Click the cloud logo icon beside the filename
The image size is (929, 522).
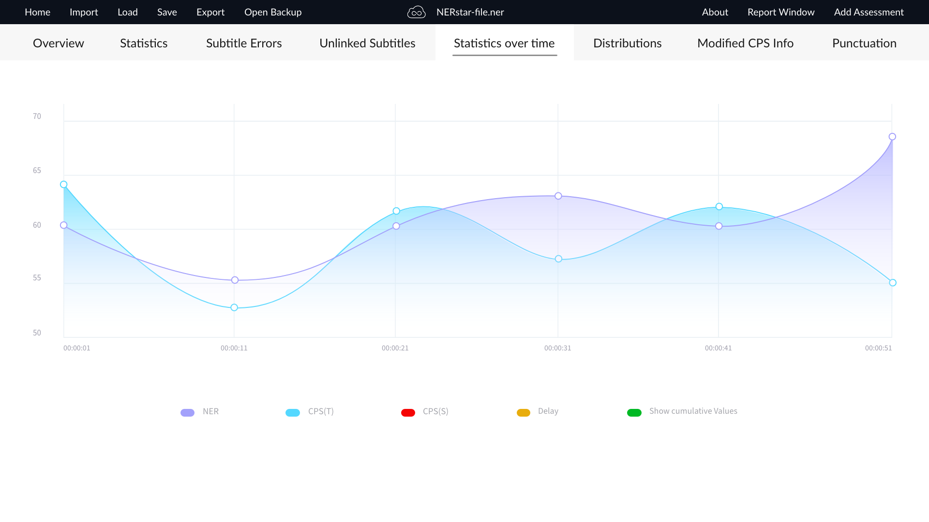click(x=416, y=12)
